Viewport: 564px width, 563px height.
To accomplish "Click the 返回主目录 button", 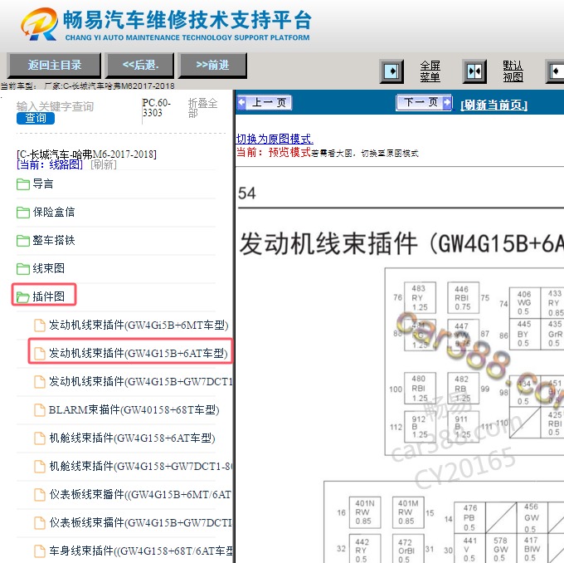I will (x=54, y=66).
